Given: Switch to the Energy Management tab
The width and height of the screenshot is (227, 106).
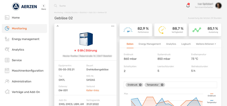Looking at the screenshot, I should click(x=150, y=44).
